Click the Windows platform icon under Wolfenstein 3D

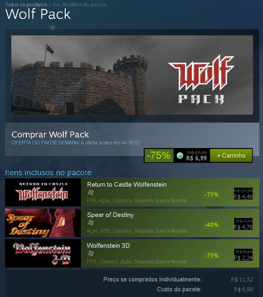91,254
